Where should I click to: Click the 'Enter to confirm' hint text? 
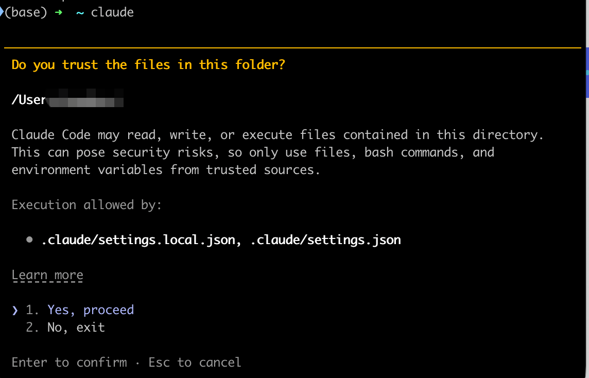pos(69,362)
